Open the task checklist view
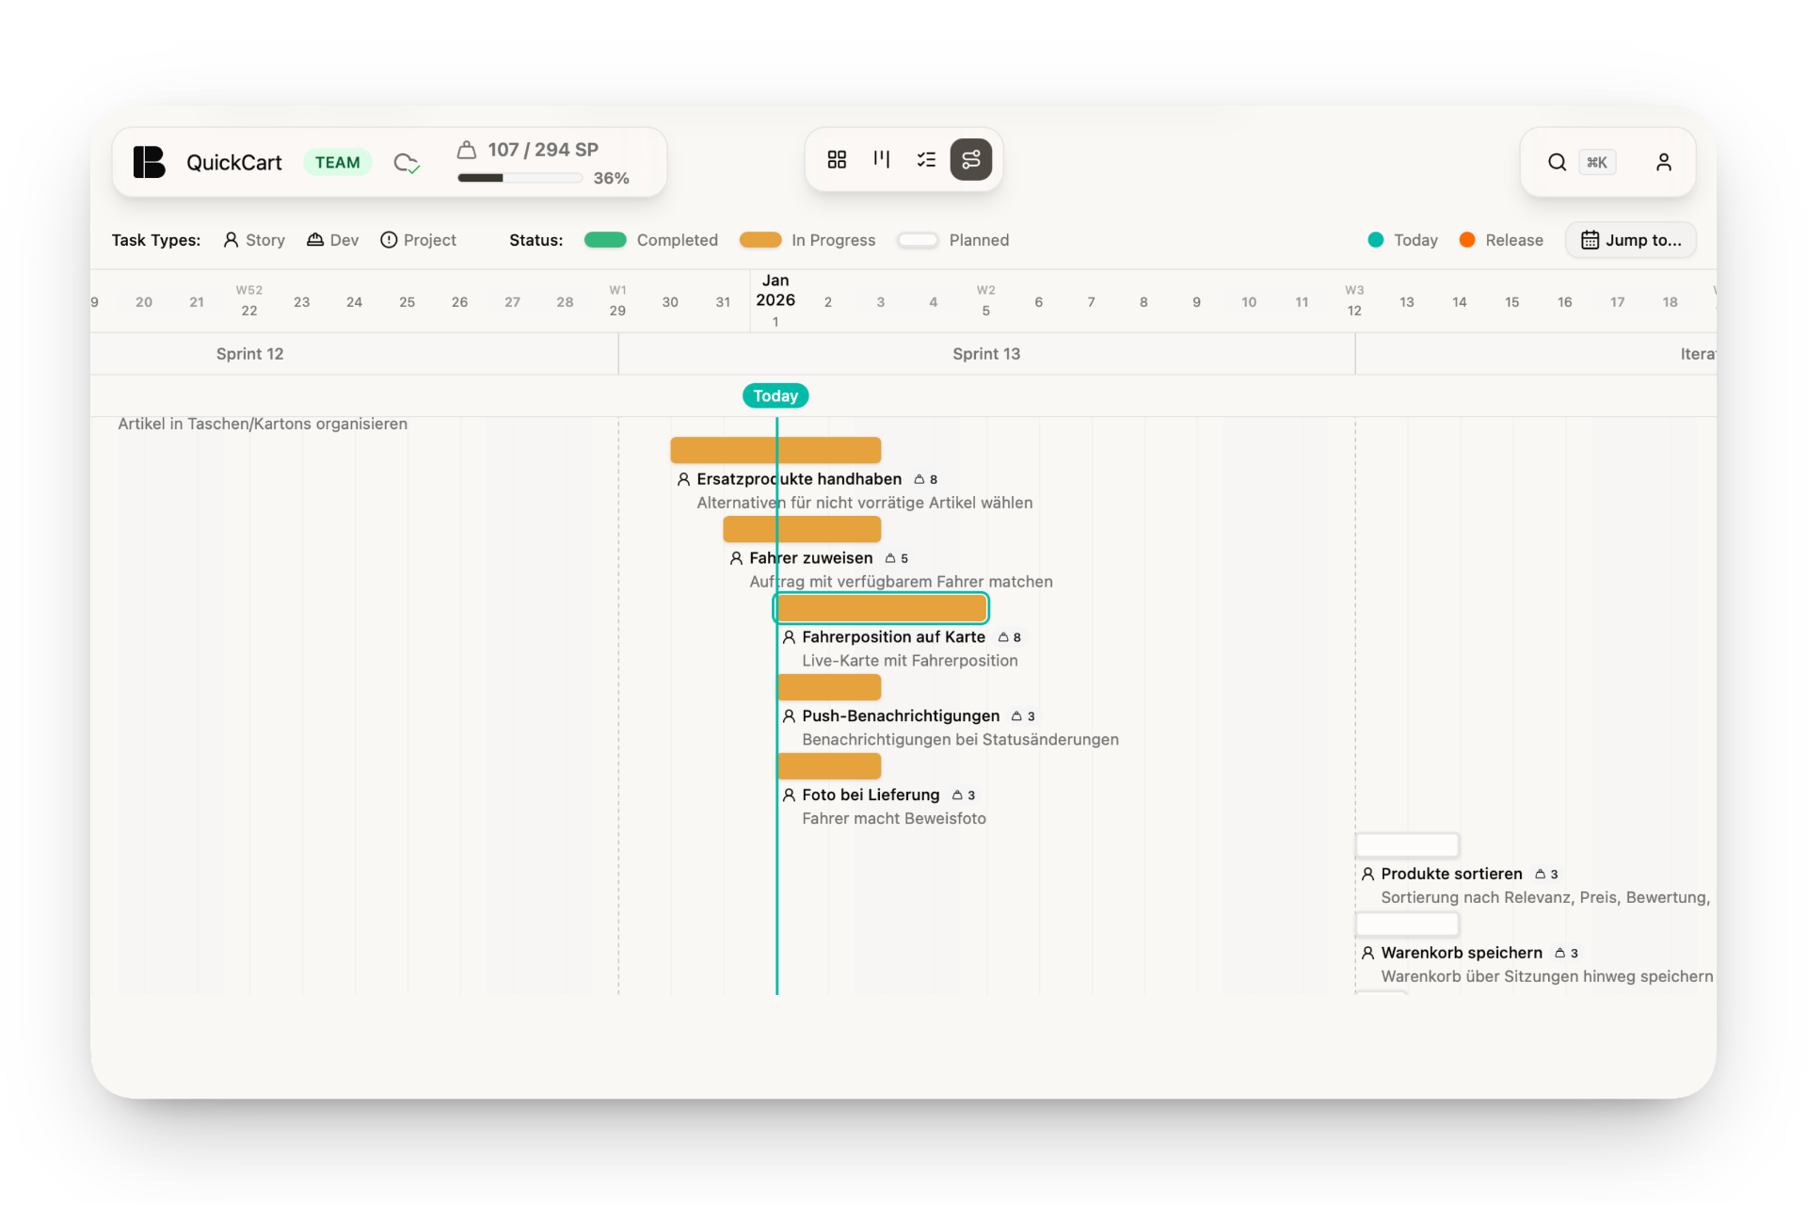The height and width of the screenshot is (1205, 1807). pyautogui.click(x=926, y=159)
